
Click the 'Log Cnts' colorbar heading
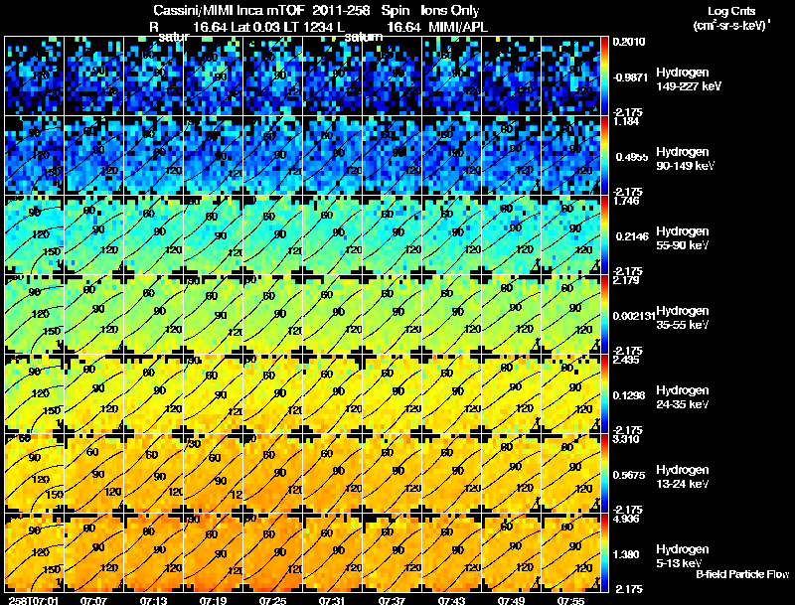731,11
